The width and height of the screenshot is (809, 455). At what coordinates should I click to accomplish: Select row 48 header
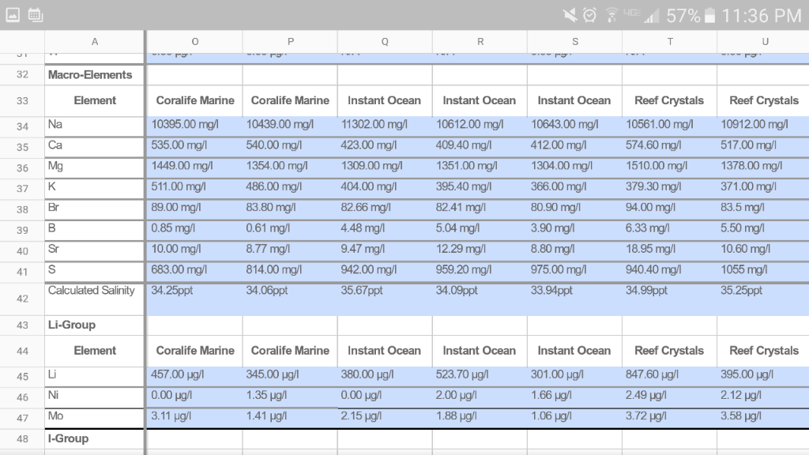click(x=22, y=439)
